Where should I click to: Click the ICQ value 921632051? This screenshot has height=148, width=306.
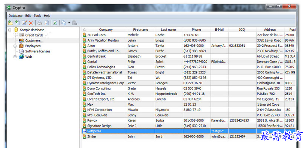pos(237,45)
